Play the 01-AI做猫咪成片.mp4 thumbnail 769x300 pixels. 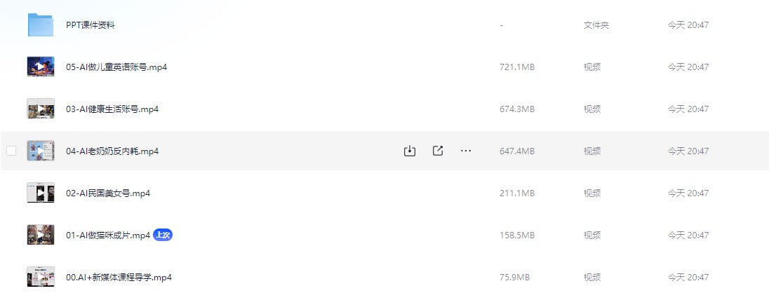coord(41,236)
